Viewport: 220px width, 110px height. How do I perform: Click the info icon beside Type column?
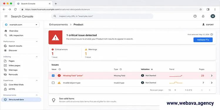point(121,69)
